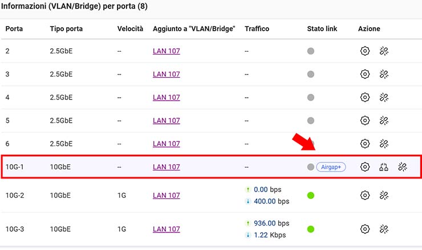Click the Porta column header
Viewport: 422px width, 250px height.
[14, 28]
